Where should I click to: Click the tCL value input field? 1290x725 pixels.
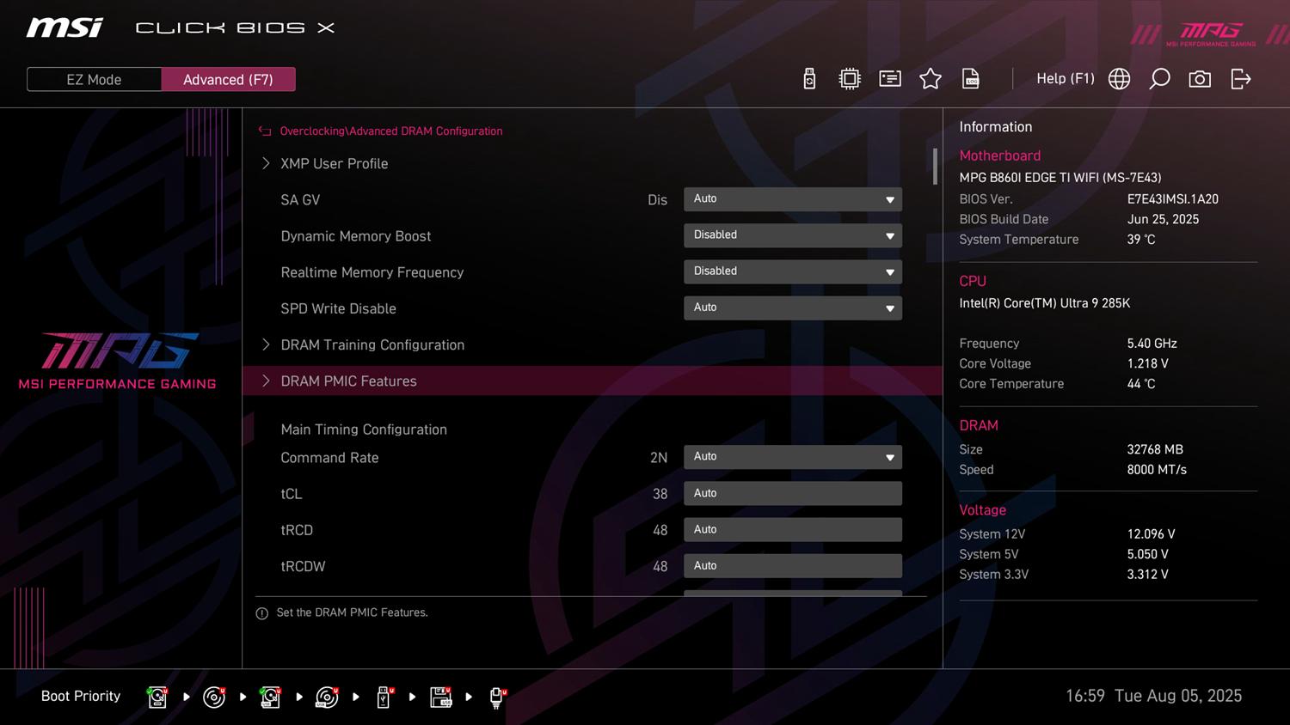click(792, 493)
